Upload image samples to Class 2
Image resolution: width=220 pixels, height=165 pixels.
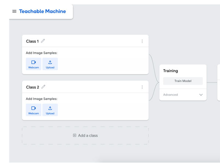[x=50, y=110]
